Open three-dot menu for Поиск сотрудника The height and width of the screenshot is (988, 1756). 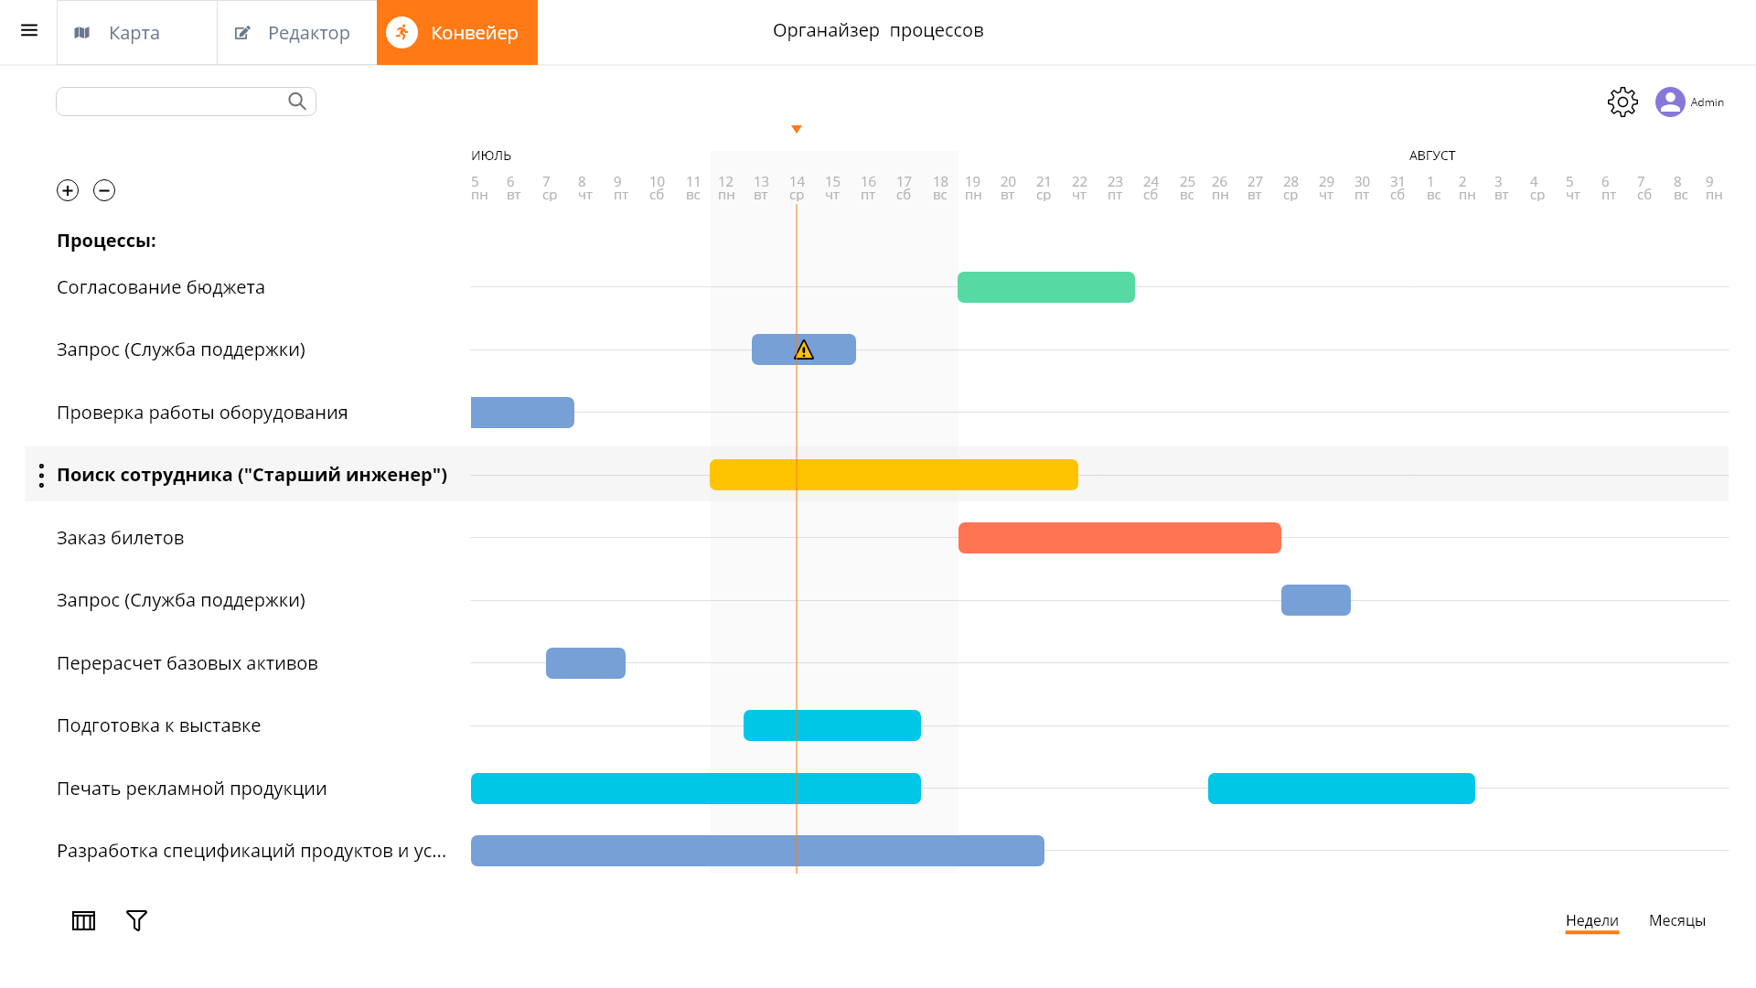point(41,475)
